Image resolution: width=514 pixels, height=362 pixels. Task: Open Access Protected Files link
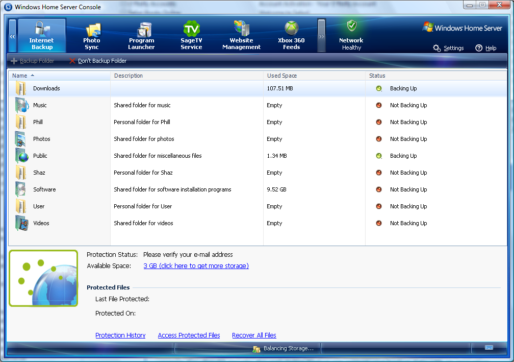(x=189, y=335)
